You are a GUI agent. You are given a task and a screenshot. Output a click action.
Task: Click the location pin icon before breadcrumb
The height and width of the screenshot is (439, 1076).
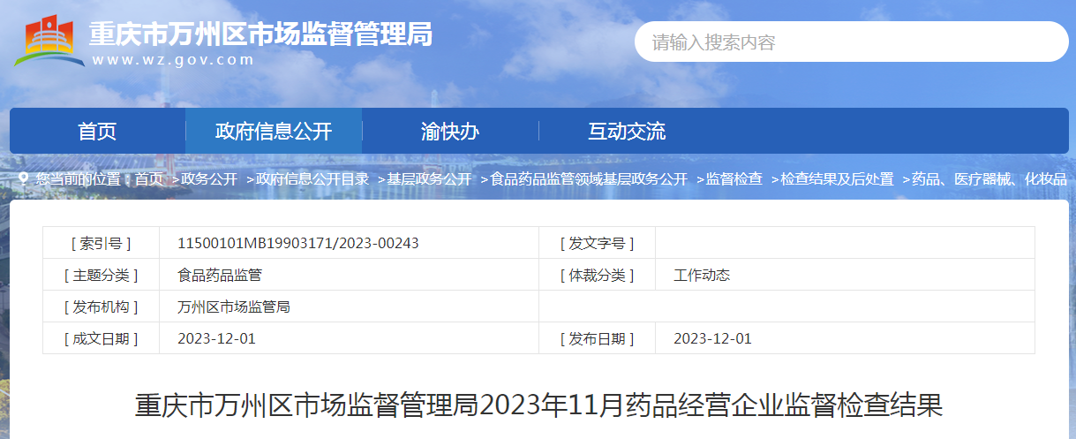pyautogui.click(x=24, y=178)
